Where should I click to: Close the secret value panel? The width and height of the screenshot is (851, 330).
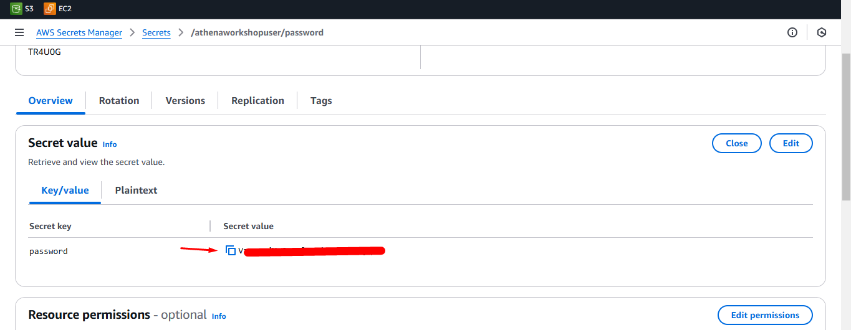736,143
